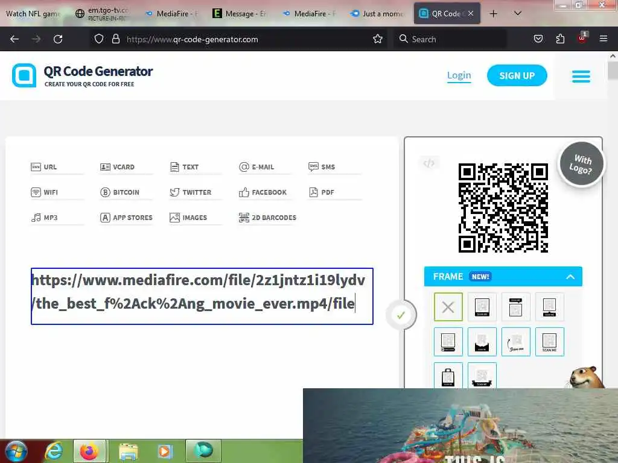Select the shopping bag frame
Viewport: 618px width, 463px height.
coord(448,376)
